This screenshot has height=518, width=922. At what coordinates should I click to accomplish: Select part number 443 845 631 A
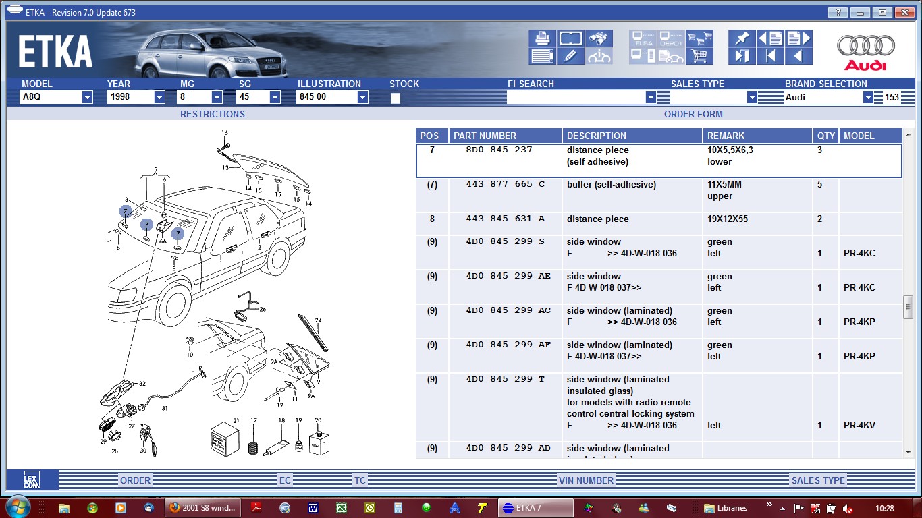pyautogui.click(x=506, y=219)
